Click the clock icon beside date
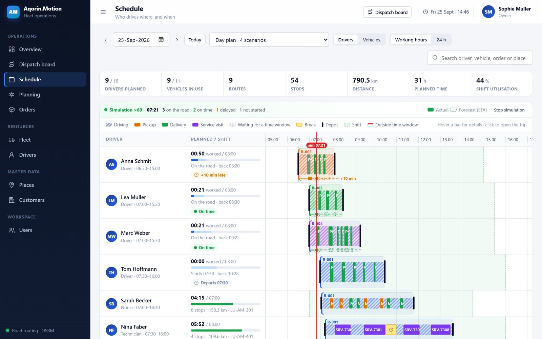Image resolution: width=542 pixels, height=339 pixels. click(425, 12)
